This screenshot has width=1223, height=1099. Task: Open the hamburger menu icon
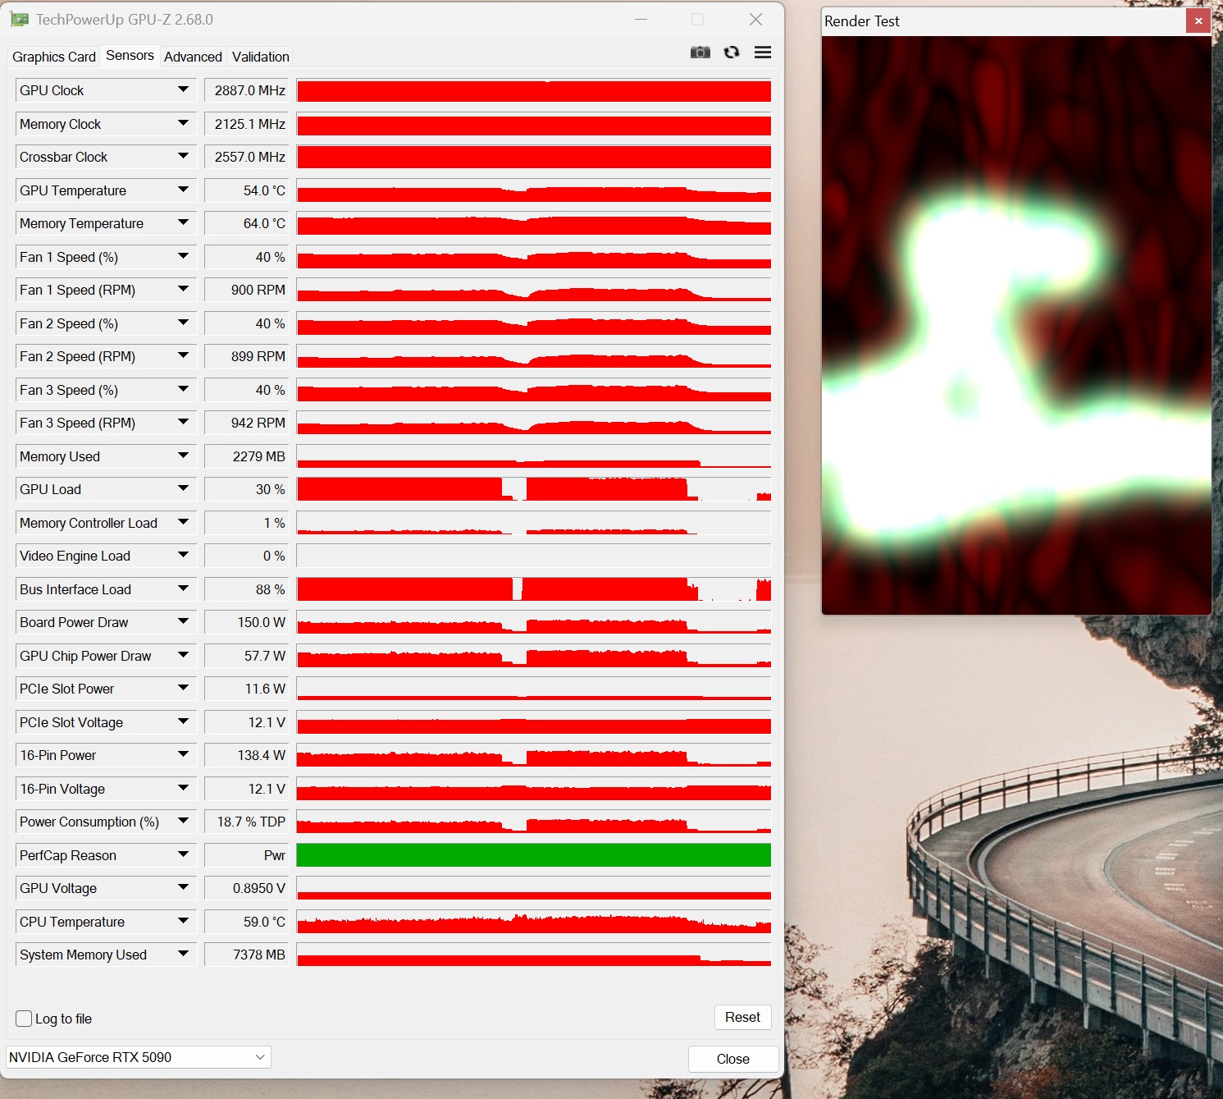763,53
